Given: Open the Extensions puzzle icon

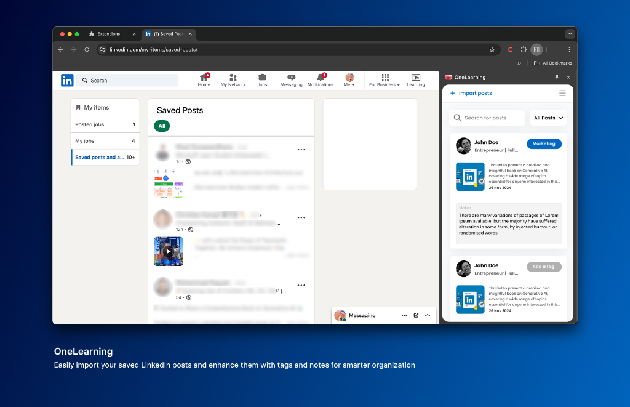Looking at the screenshot, I should [524, 50].
